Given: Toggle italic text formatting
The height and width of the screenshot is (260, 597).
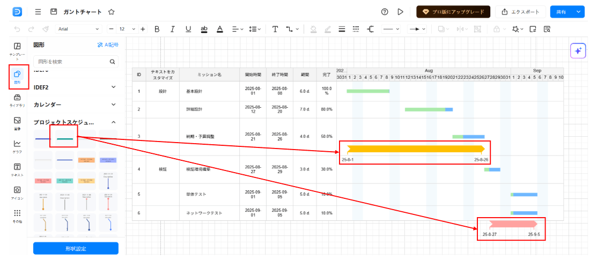Looking at the screenshot, I should (172, 29).
